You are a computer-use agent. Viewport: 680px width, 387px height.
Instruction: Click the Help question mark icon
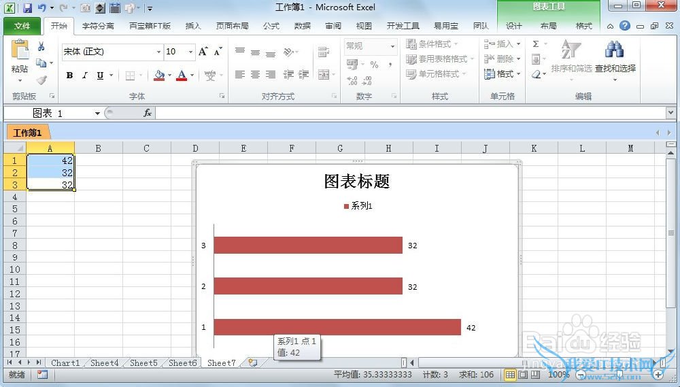click(625, 26)
